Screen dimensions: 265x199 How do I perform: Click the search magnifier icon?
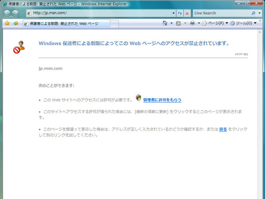(x=254, y=13)
